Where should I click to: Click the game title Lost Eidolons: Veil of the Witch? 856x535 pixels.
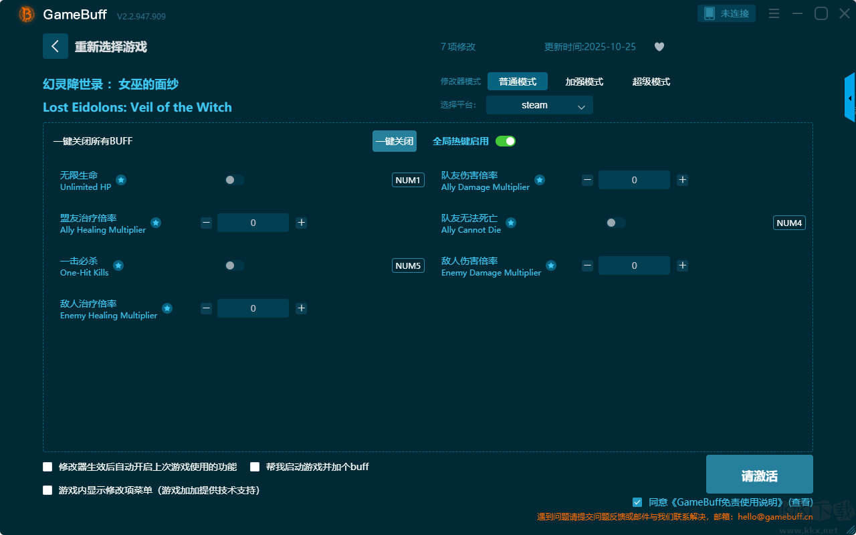(x=137, y=107)
